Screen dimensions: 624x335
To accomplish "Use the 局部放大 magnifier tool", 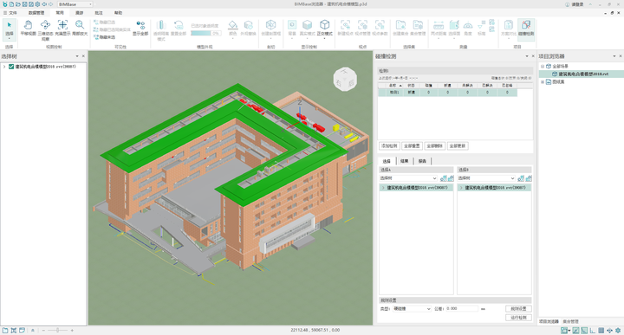I will [80, 28].
